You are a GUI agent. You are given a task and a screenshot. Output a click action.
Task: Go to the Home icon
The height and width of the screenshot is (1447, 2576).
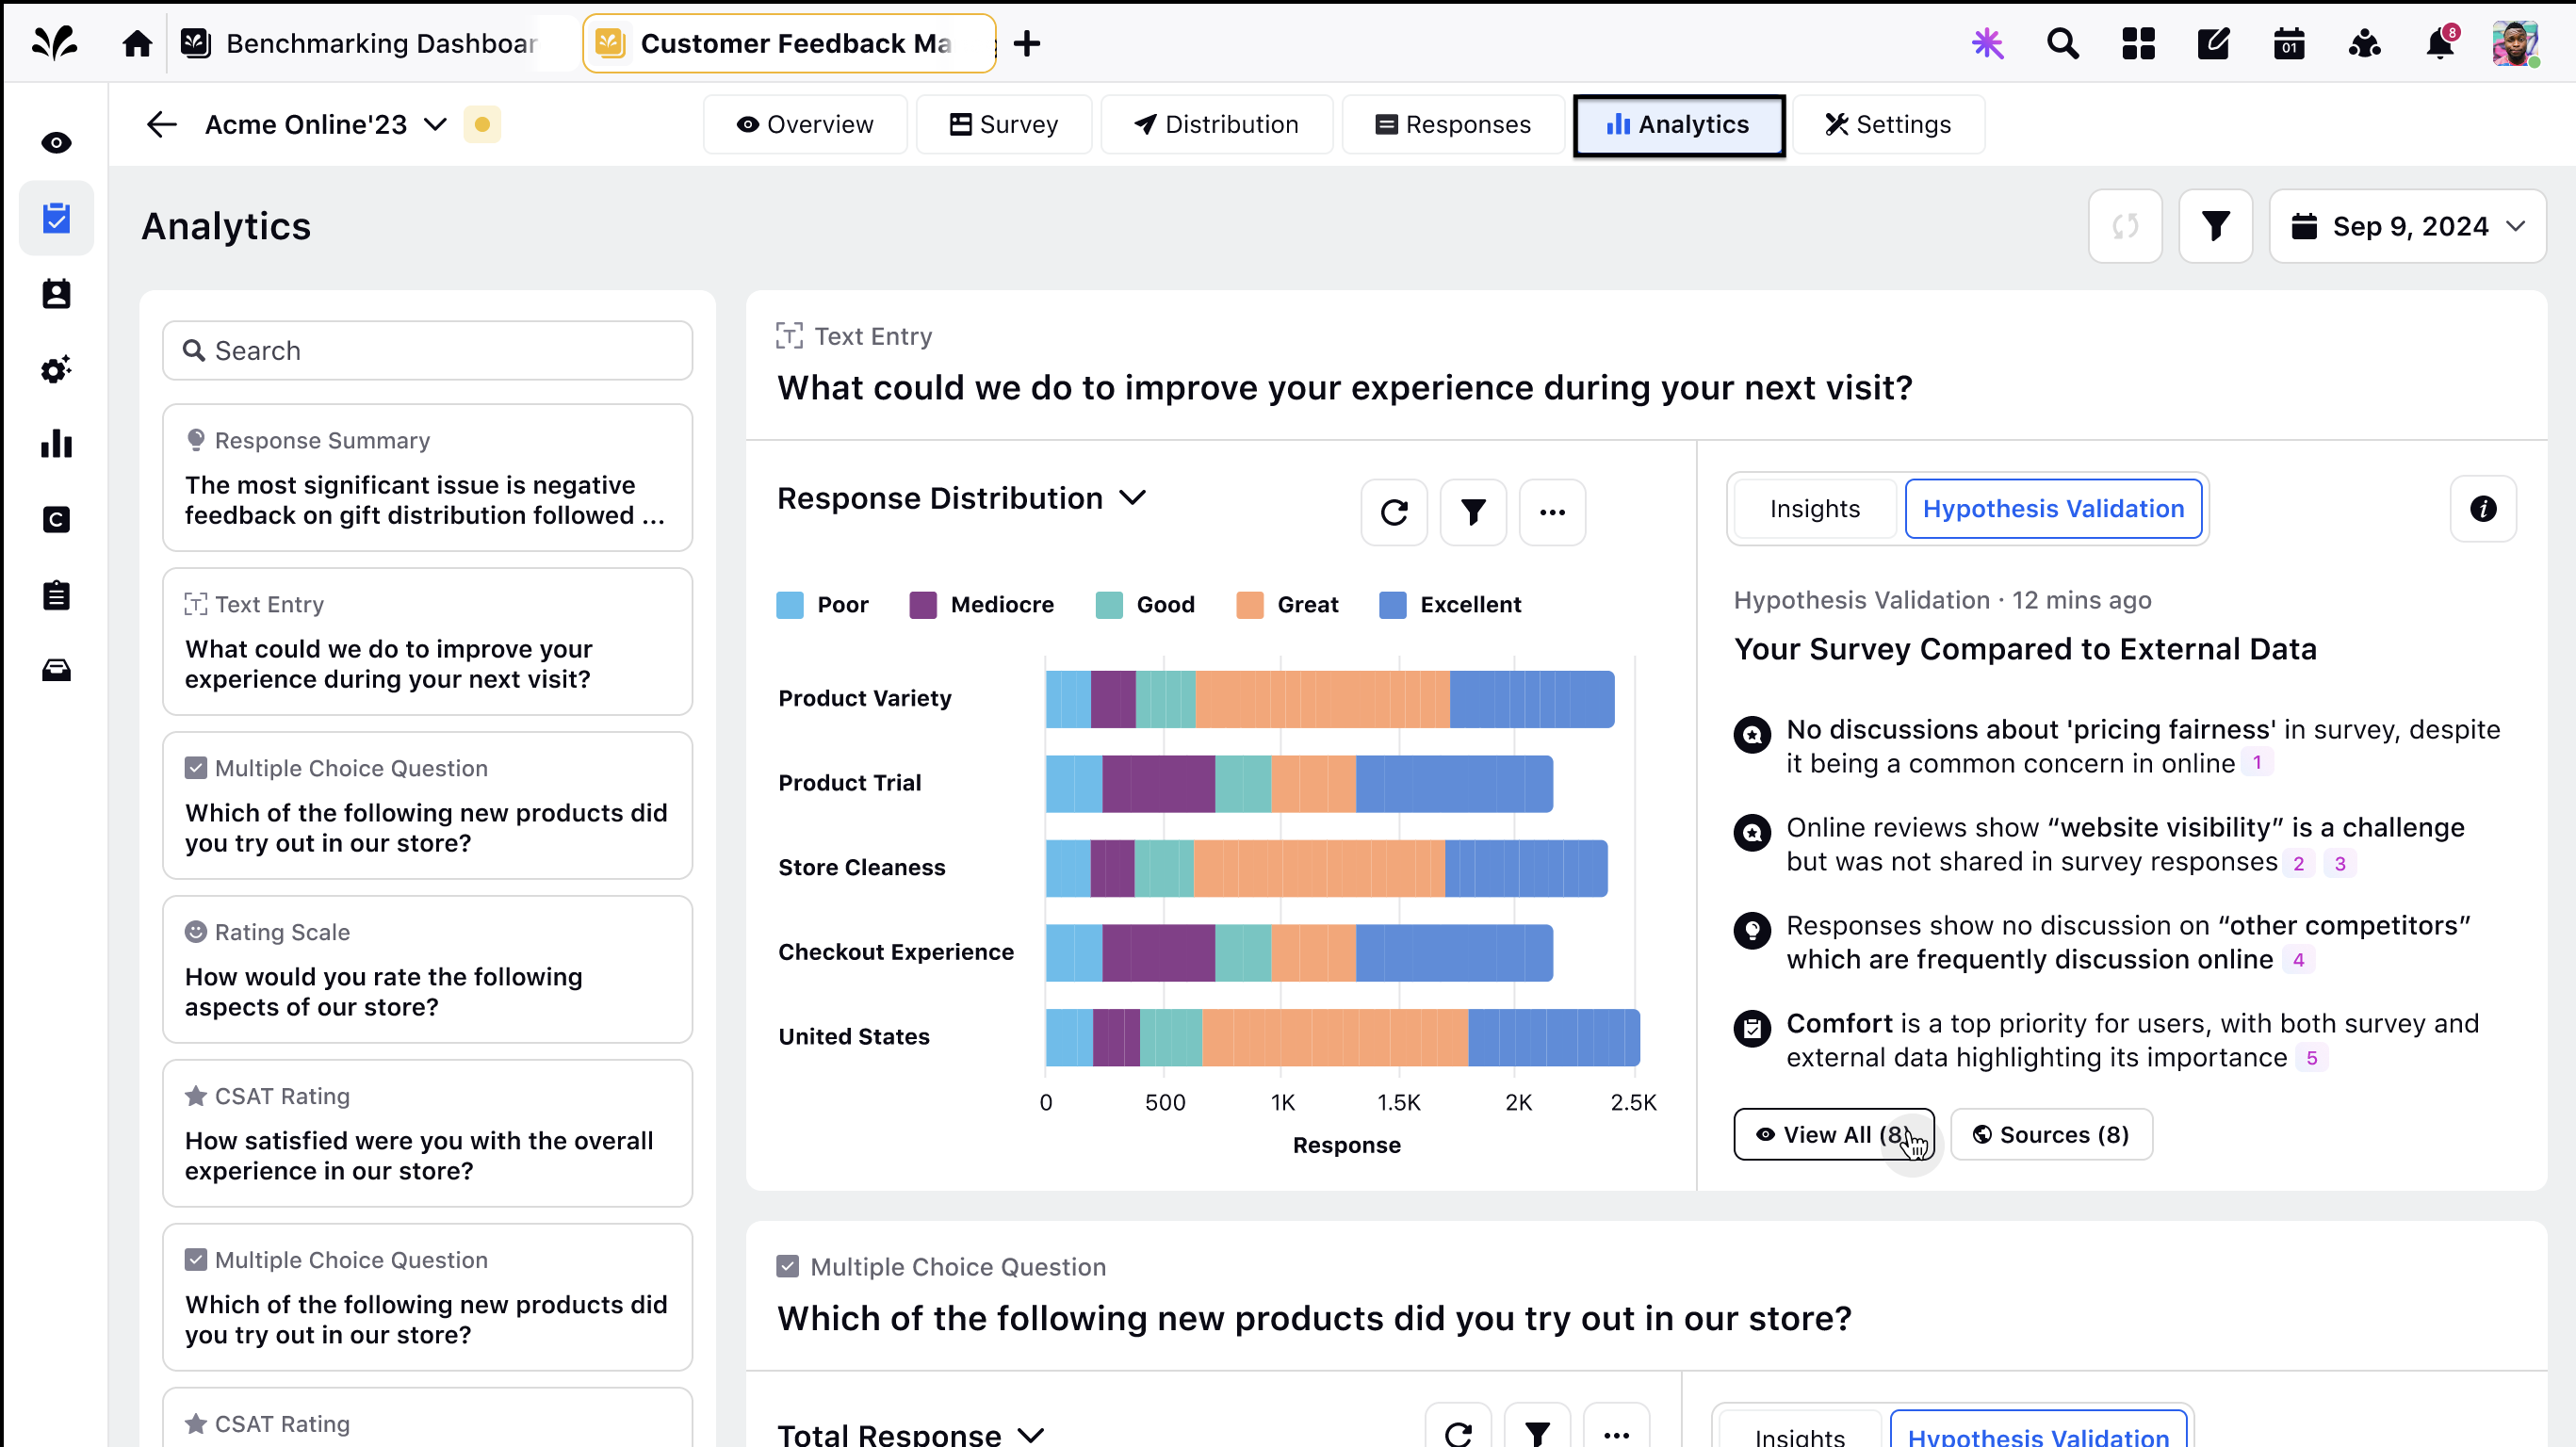tap(137, 43)
